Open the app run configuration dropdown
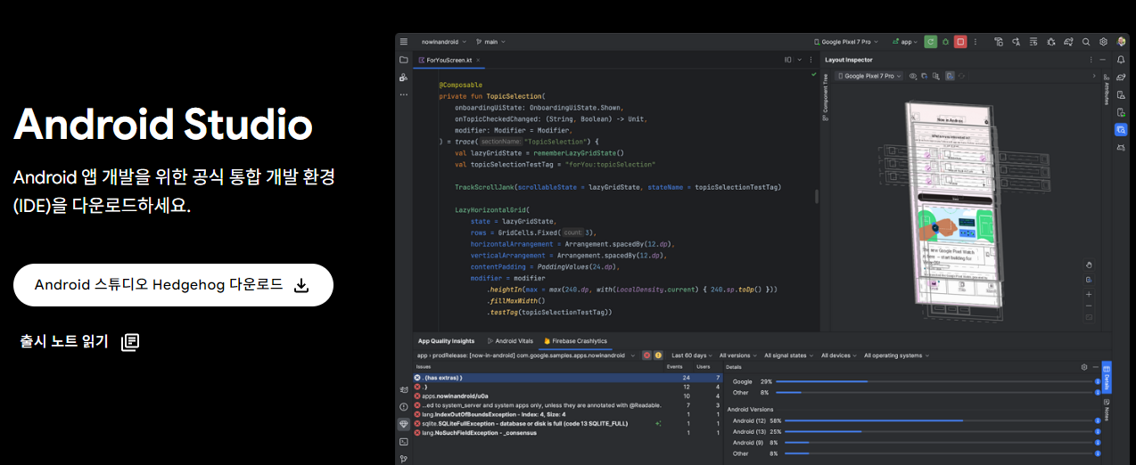 click(904, 42)
